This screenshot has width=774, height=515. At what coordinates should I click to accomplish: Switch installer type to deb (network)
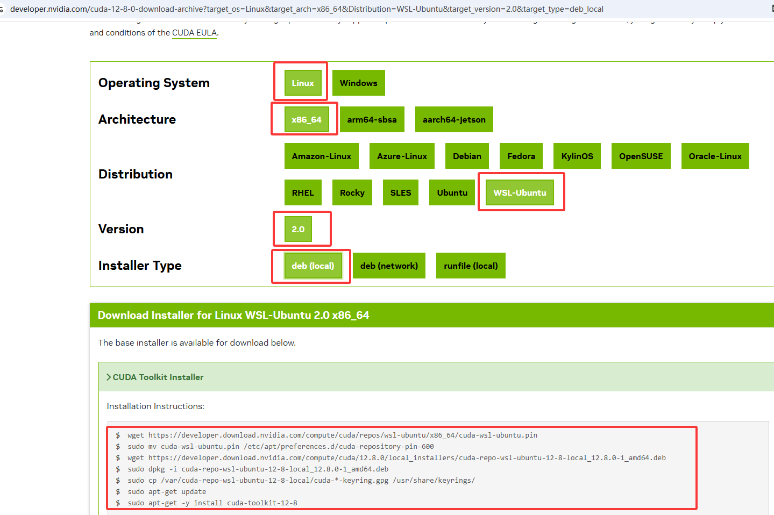coord(389,266)
